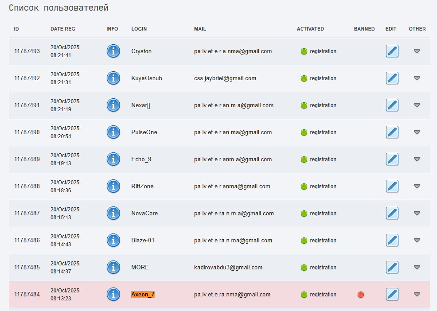Image resolution: width=437 pixels, height=311 pixels.
Task: Open edit for user MORE
Action: click(x=392, y=267)
